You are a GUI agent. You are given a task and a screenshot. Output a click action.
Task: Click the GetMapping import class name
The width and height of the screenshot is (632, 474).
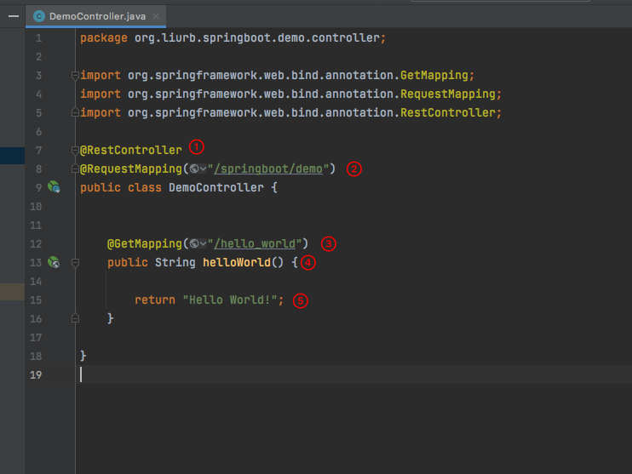click(x=434, y=75)
